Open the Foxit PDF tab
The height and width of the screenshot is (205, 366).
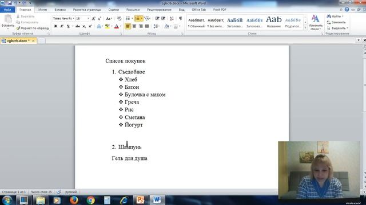tap(220, 10)
